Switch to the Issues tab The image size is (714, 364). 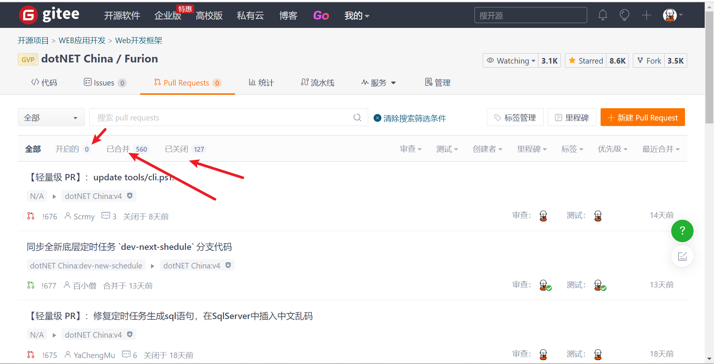(105, 83)
